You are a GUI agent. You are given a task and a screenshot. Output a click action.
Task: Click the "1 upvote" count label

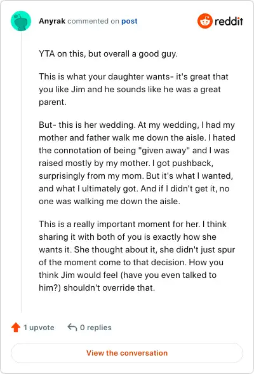coord(39,328)
